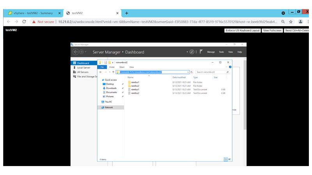Open the Server Manager Help menu
Screen dimensions: 312x175
click(x=239, y=52)
